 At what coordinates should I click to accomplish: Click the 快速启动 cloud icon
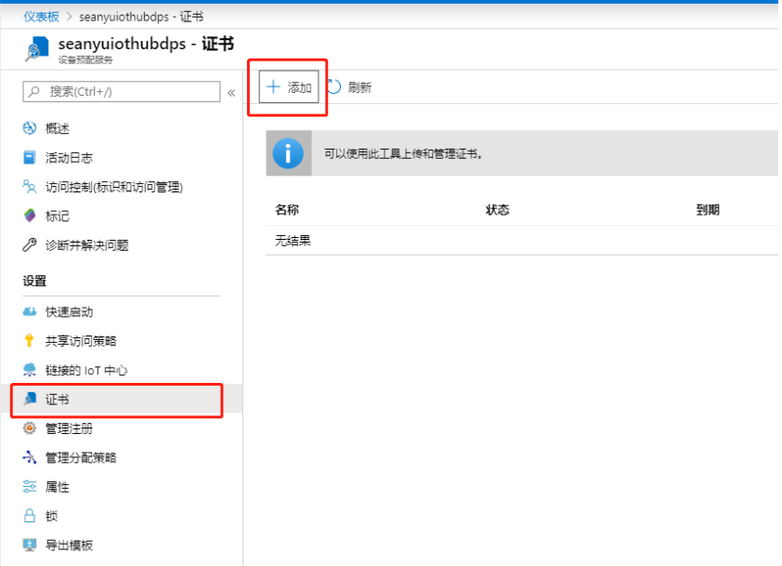(30, 312)
